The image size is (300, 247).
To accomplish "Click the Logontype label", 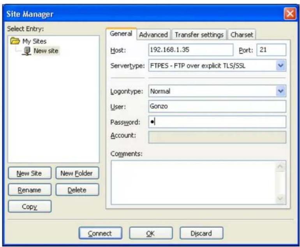I will (x=127, y=91).
